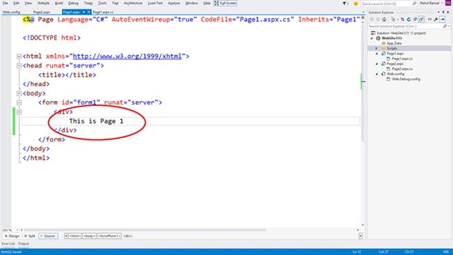Select Page1.aspx.cs in Solution Explorer
The image size is (453, 255).
pyautogui.click(x=402, y=59)
